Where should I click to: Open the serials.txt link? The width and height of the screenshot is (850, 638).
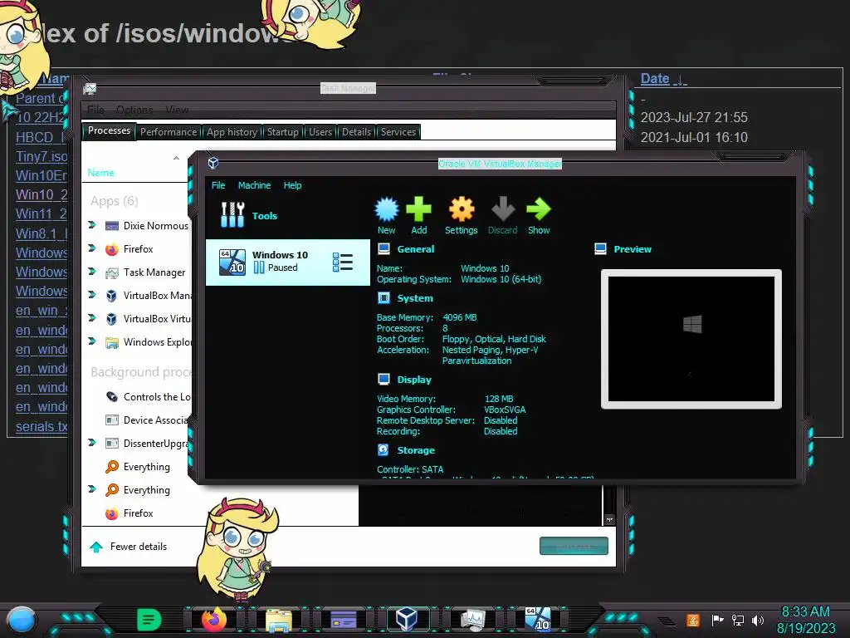pos(42,426)
